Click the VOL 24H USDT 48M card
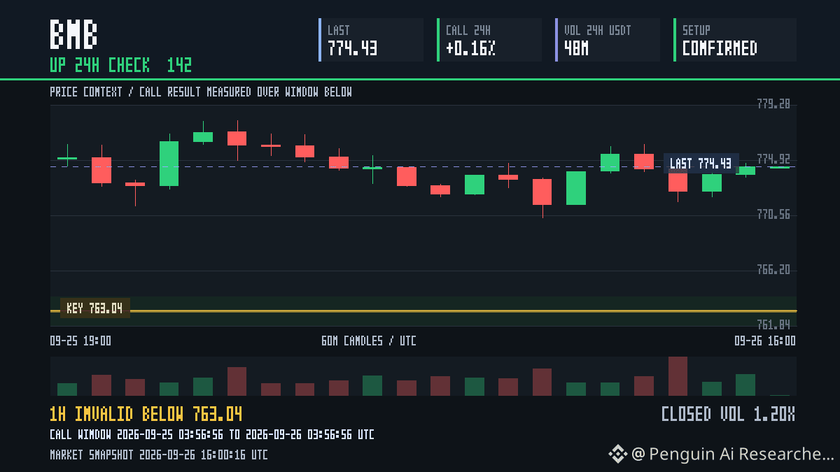840x472 pixels. pyautogui.click(x=608, y=40)
